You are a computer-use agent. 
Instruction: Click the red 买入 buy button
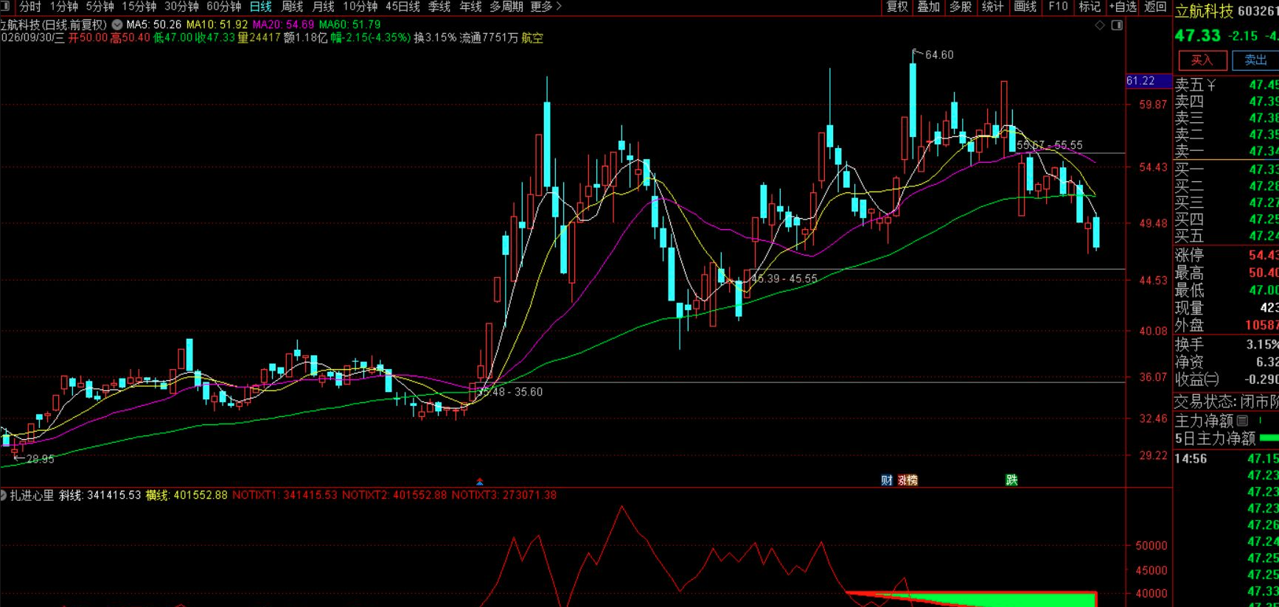(x=1202, y=60)
